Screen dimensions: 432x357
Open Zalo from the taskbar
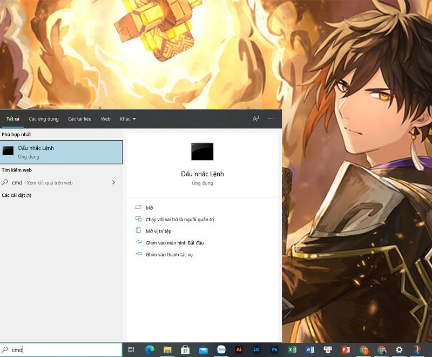click(x=221, y=349)
